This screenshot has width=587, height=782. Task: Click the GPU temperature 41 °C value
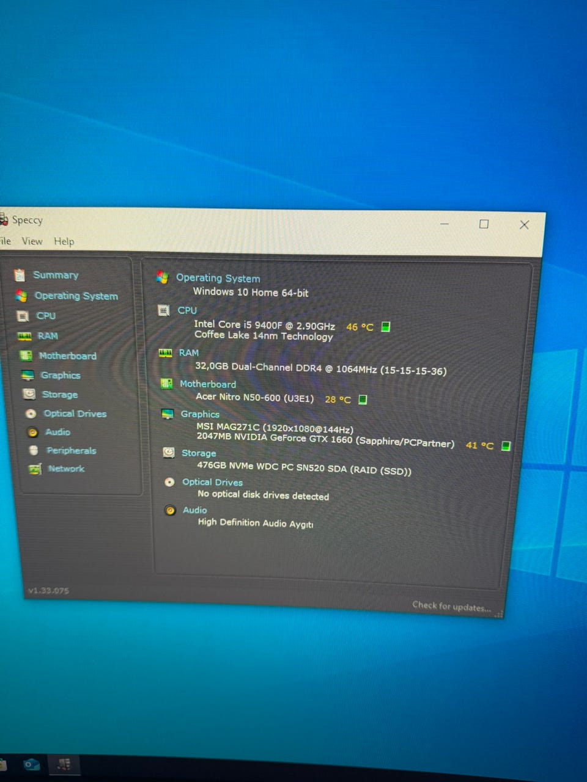[x=479, y=445]
